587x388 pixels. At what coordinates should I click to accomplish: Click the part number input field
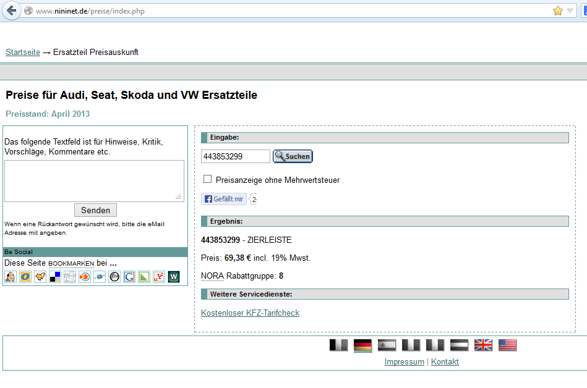pyautogui.click(x=236, y=156)
